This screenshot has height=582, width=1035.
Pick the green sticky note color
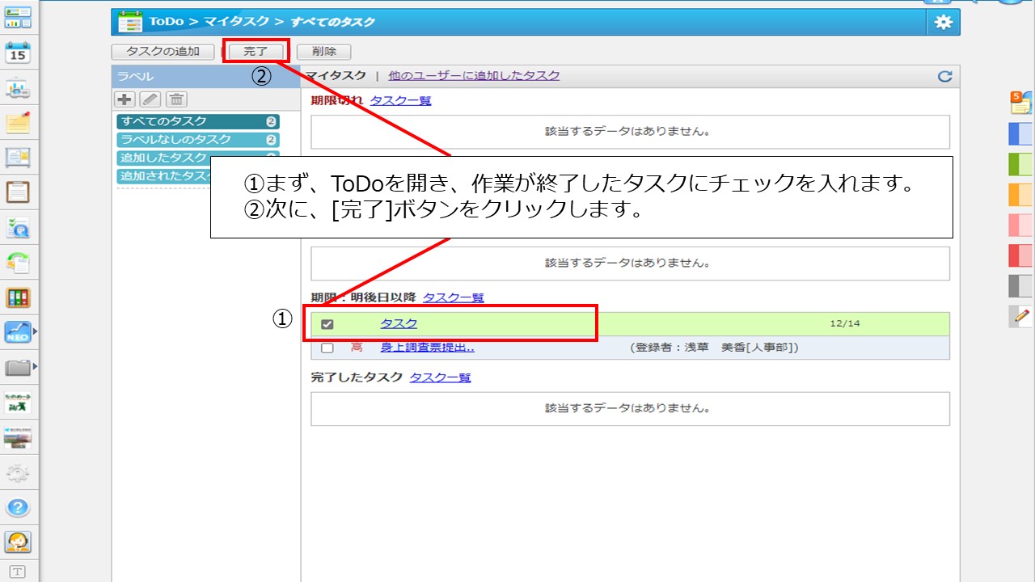tap(1021, 164)
